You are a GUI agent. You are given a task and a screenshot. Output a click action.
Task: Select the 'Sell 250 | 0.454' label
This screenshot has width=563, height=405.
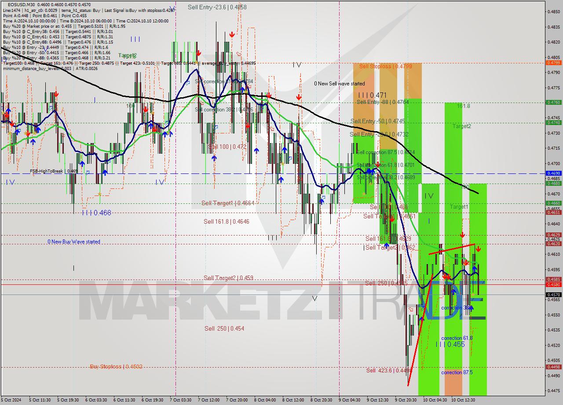click(x=224, y=328)
